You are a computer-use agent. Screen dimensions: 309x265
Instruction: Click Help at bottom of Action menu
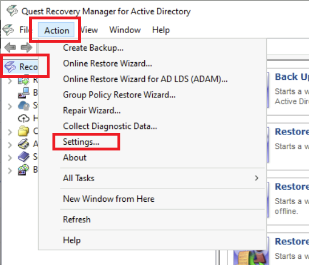(152, 240)
